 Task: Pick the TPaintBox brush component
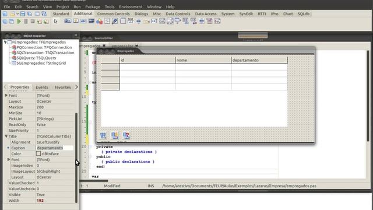[x=115, y=21]
